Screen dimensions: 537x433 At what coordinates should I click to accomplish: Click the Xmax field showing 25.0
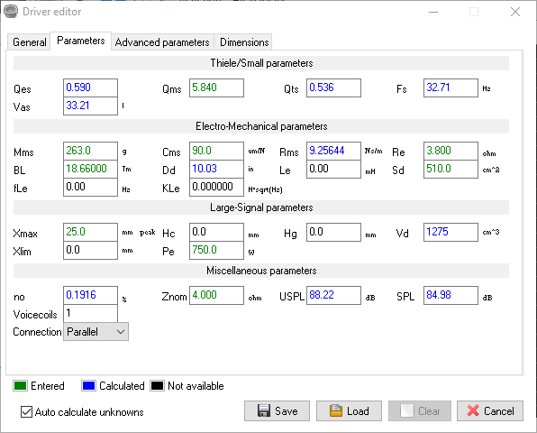pyautogui.click(x=90, y=232)
